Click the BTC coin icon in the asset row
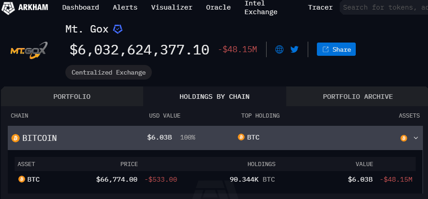The width and height of the screenshot is (428, 199). [21, 179]
